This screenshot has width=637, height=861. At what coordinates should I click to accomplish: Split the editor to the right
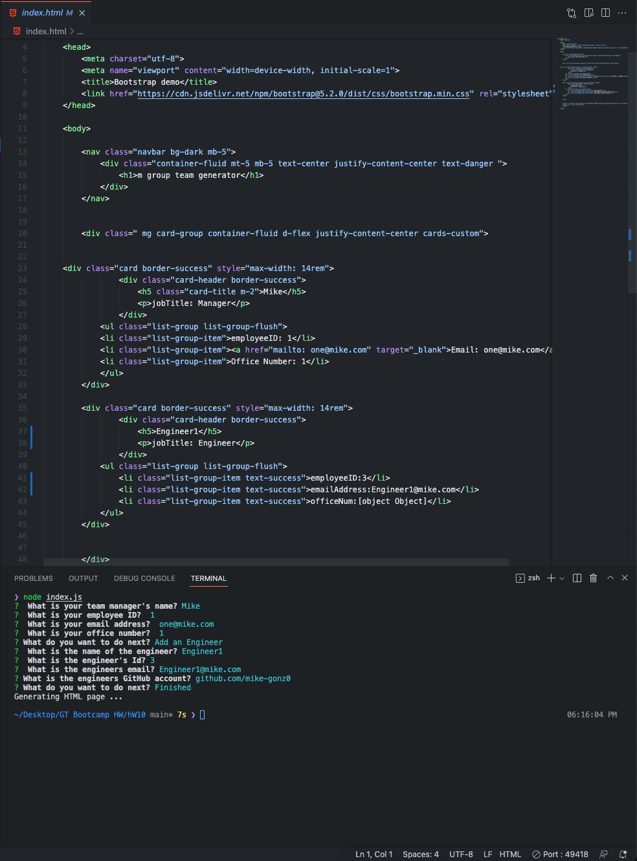tap(605, 12)
